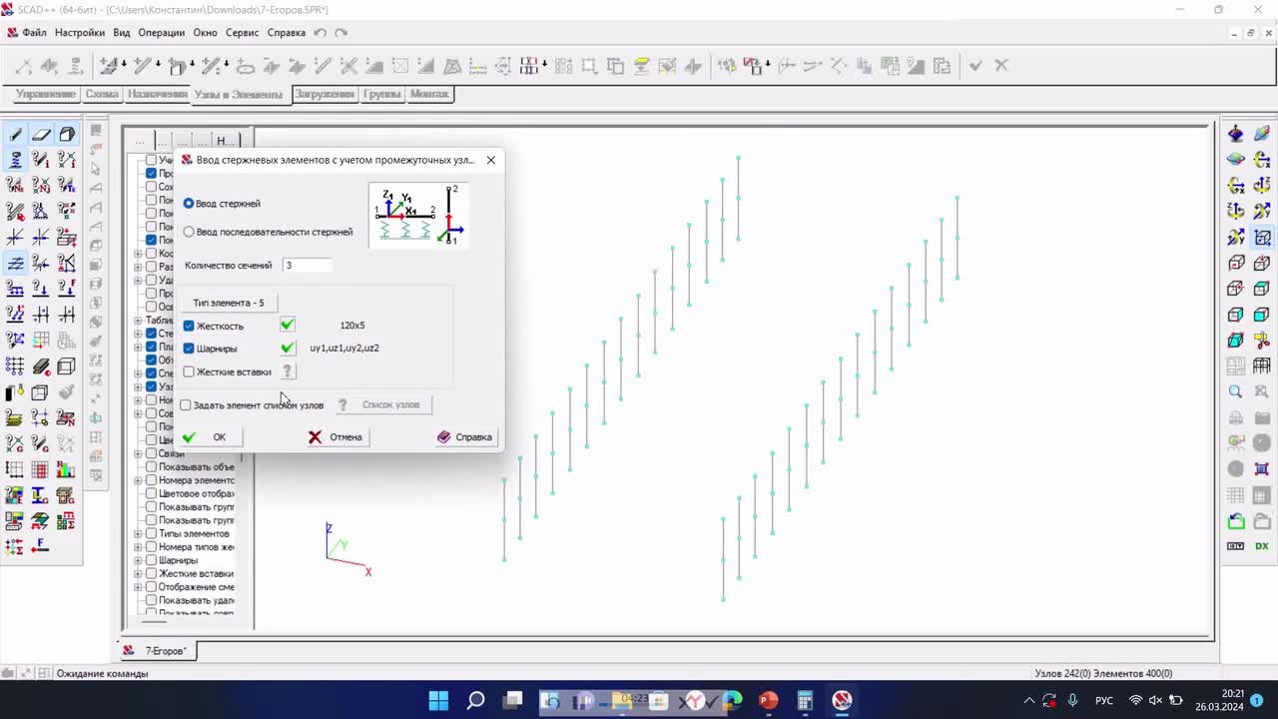Click the green folder save-view icon on right

click(1236, 521)
